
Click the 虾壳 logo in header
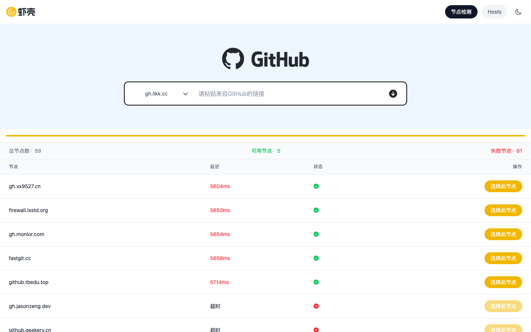[x=21, y=12]
